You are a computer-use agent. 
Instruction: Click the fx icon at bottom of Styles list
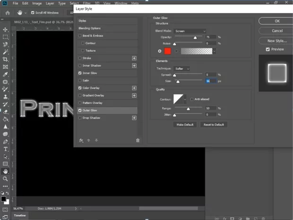click(x=81, y=140)
